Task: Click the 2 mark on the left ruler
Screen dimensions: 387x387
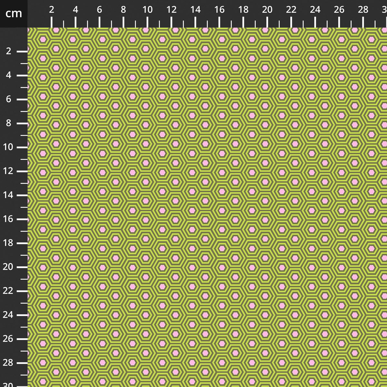Action: pyautogui.click(x=8, y=51)
